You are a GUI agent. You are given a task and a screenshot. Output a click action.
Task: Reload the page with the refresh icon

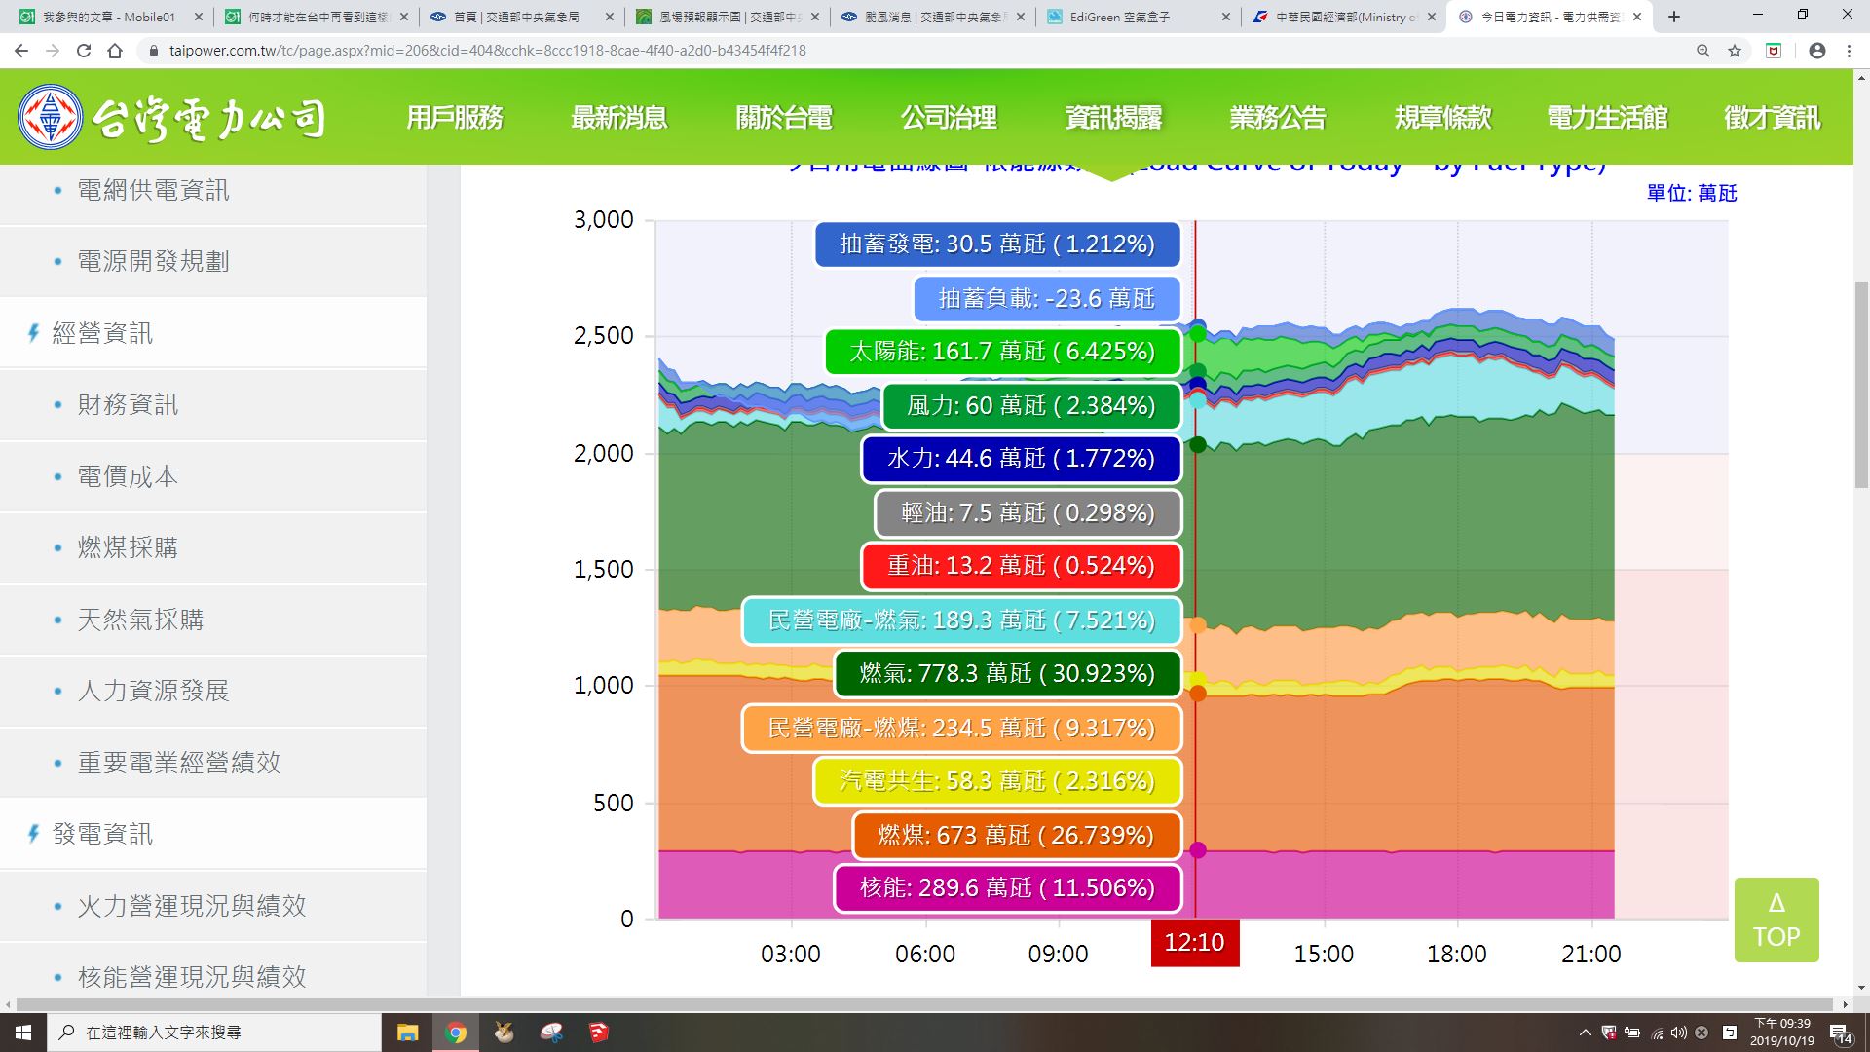coord(84,51)
